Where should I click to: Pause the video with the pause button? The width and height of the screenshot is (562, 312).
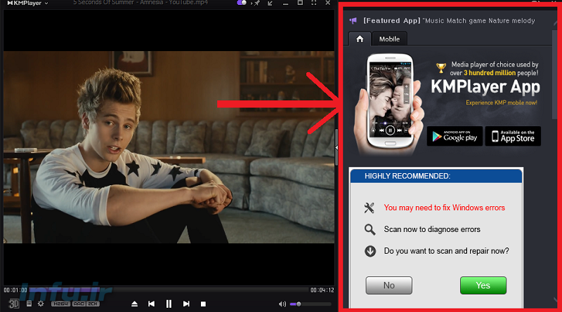pyautogui.click(x=169, y=304)
